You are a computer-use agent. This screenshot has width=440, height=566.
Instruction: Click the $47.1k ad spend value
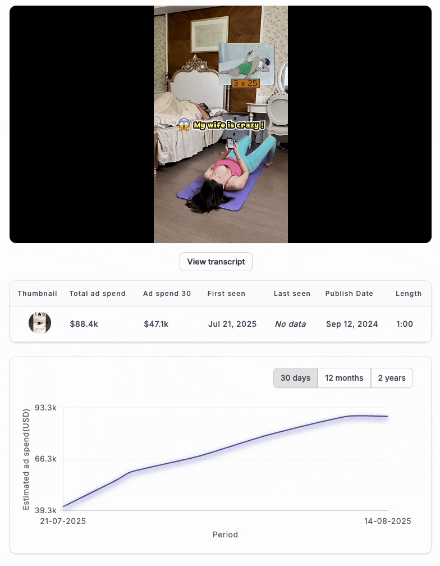point(156,324)
